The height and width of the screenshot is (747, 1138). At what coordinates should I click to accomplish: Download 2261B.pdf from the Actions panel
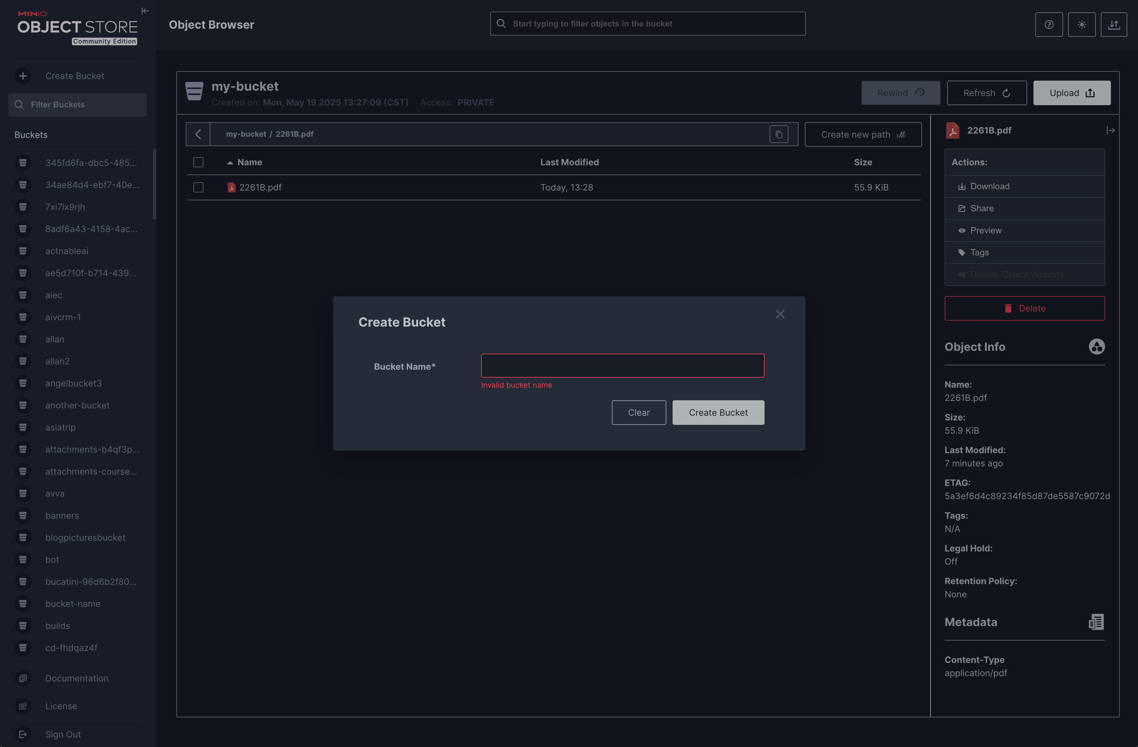(989, 186)
